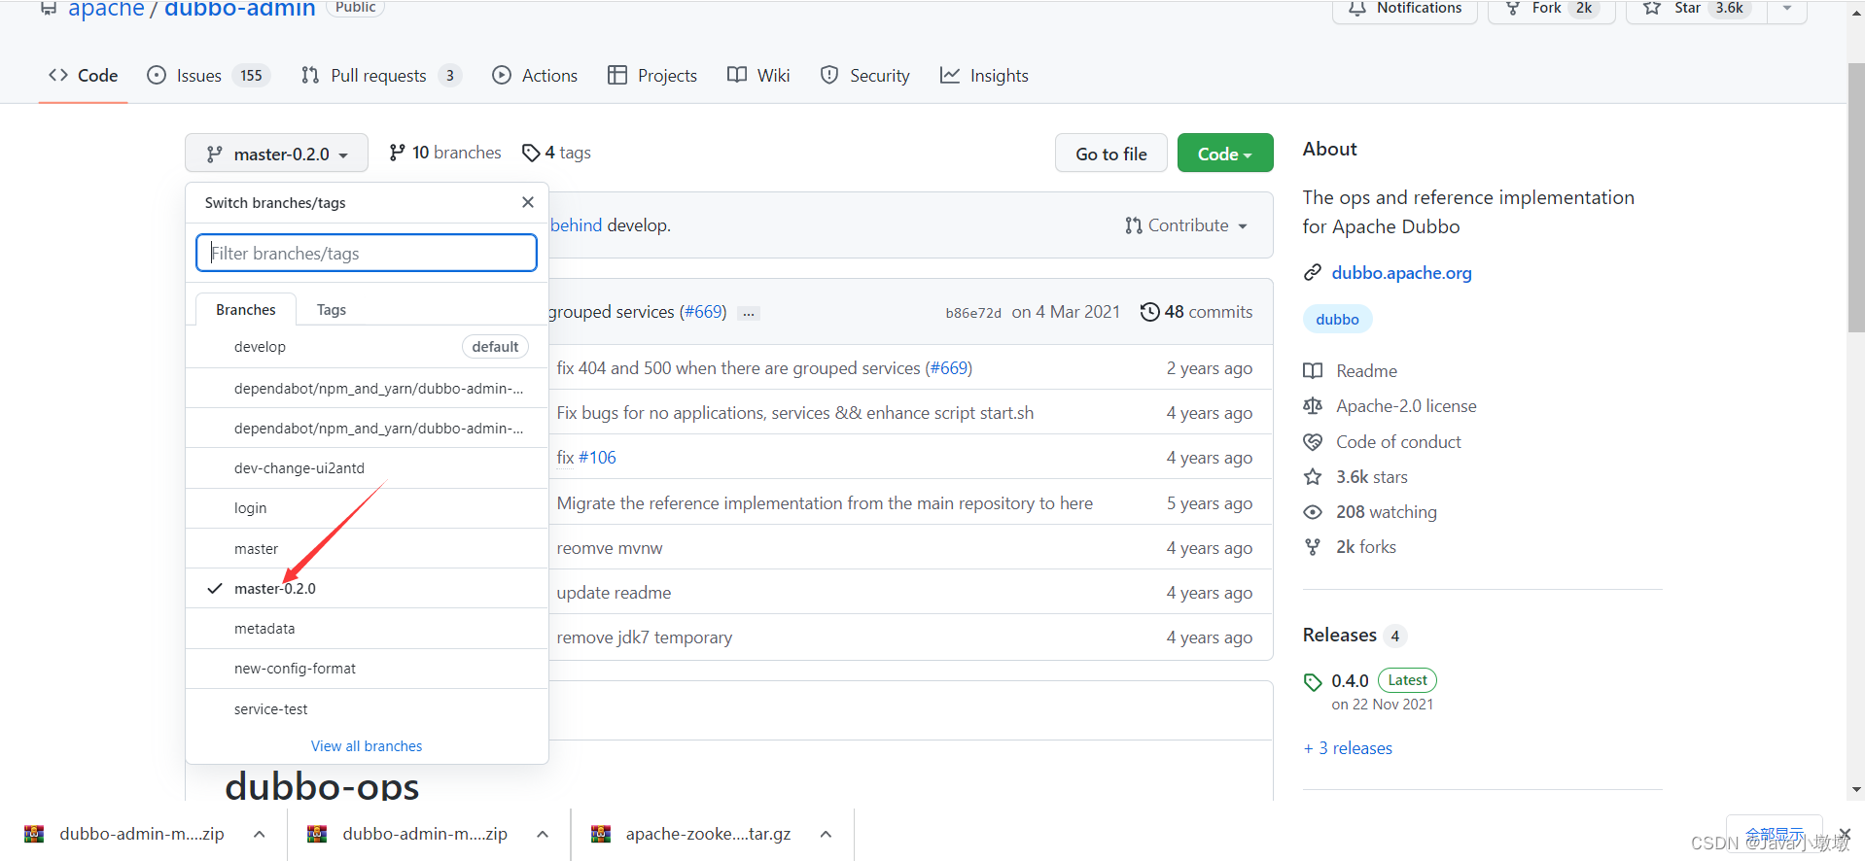The height and width of the screenshot is (861, 1865).
Task: Select the checked master-0.2.0 branch
Action: pyautogui.click(x=367, y=589)
